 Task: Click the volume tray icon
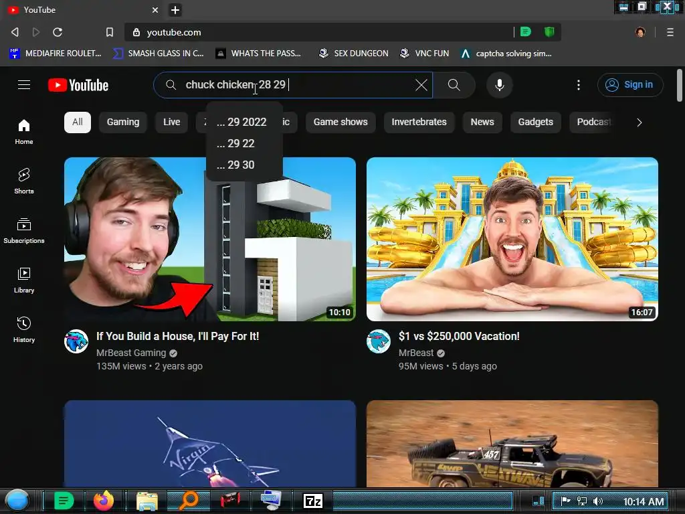597,501
